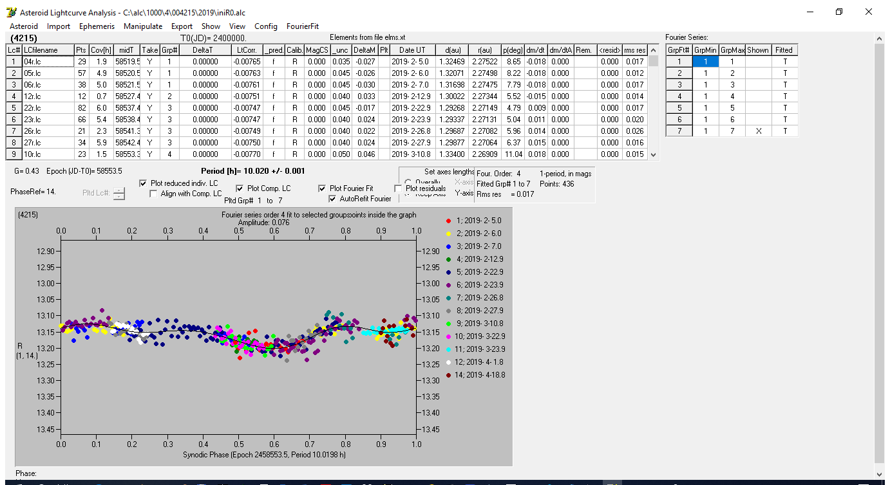Image resolution: width=890 pixels, height=485 pixels.
Task: Click the Date UT column header
Action: 412,50
